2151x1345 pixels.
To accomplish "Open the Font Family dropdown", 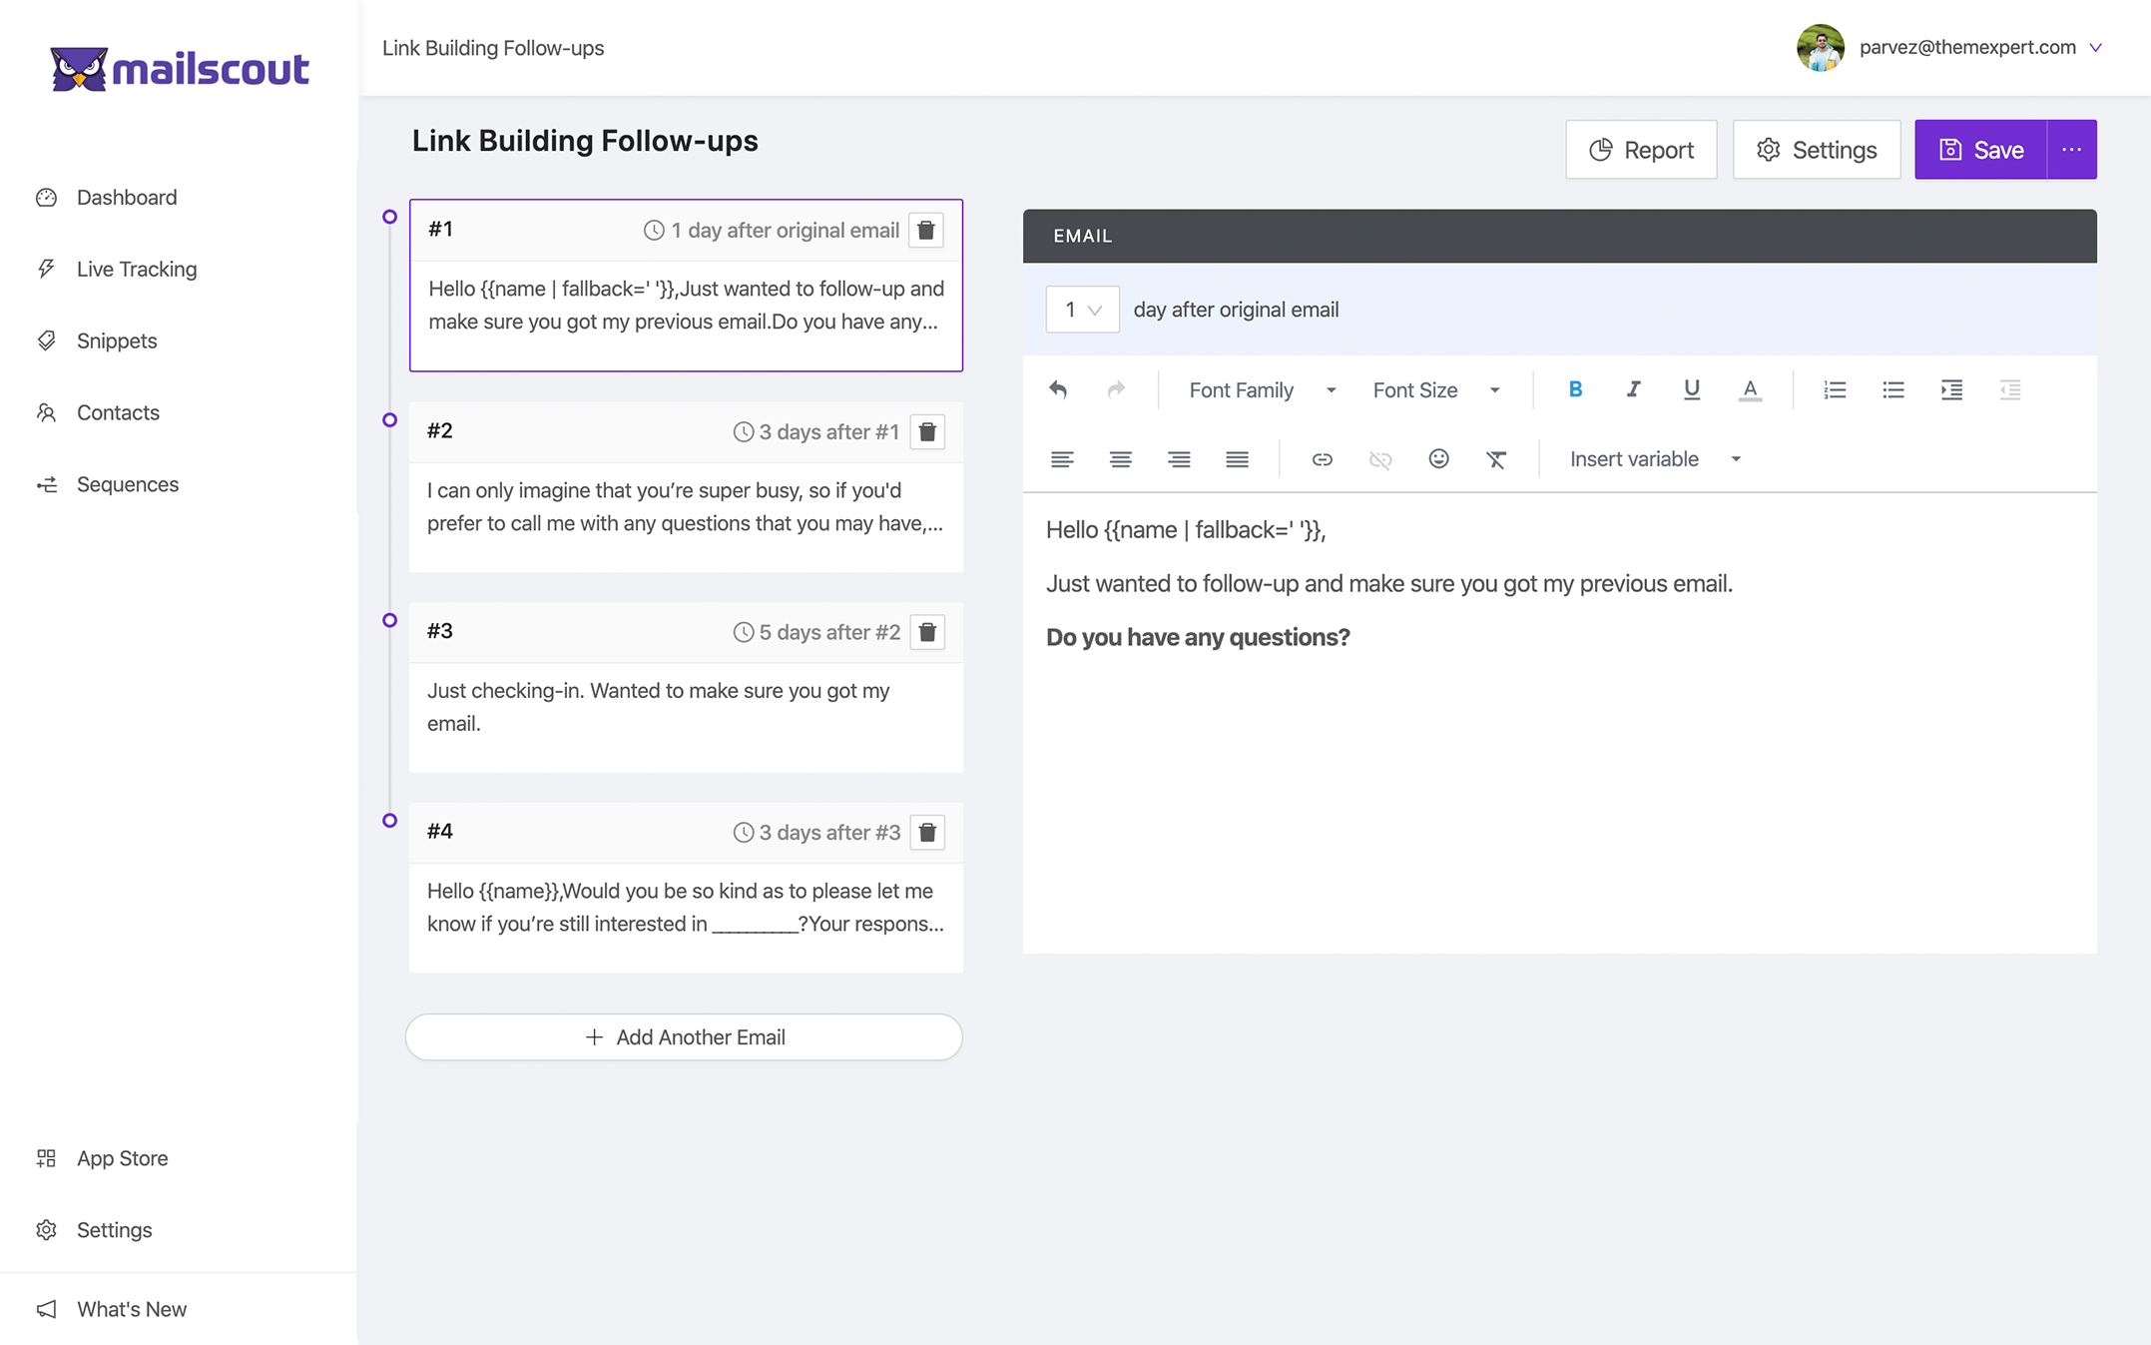I will tap(1262, 390).
